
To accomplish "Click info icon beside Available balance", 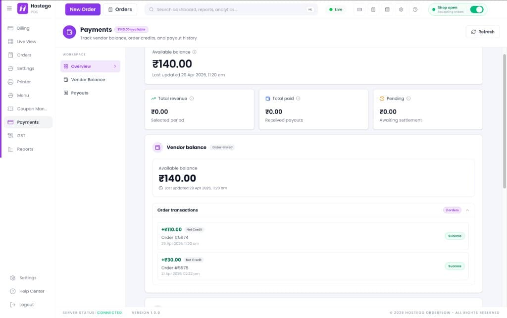I will point(194,52).
